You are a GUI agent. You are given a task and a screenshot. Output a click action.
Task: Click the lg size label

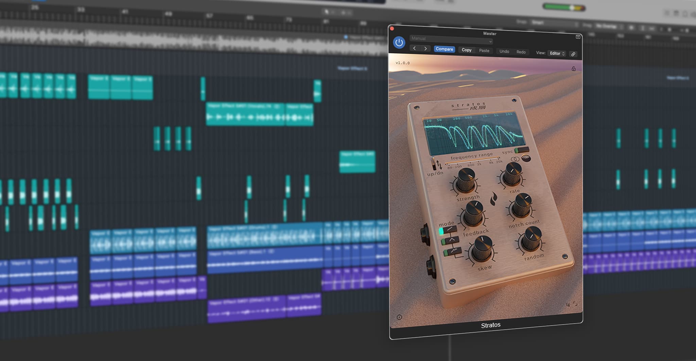tap(568, 305)
